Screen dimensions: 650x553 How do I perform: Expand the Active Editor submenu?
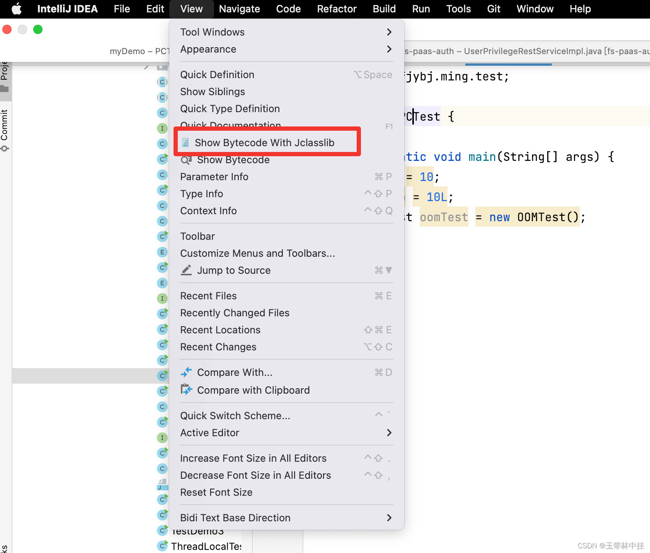point(286,433)
